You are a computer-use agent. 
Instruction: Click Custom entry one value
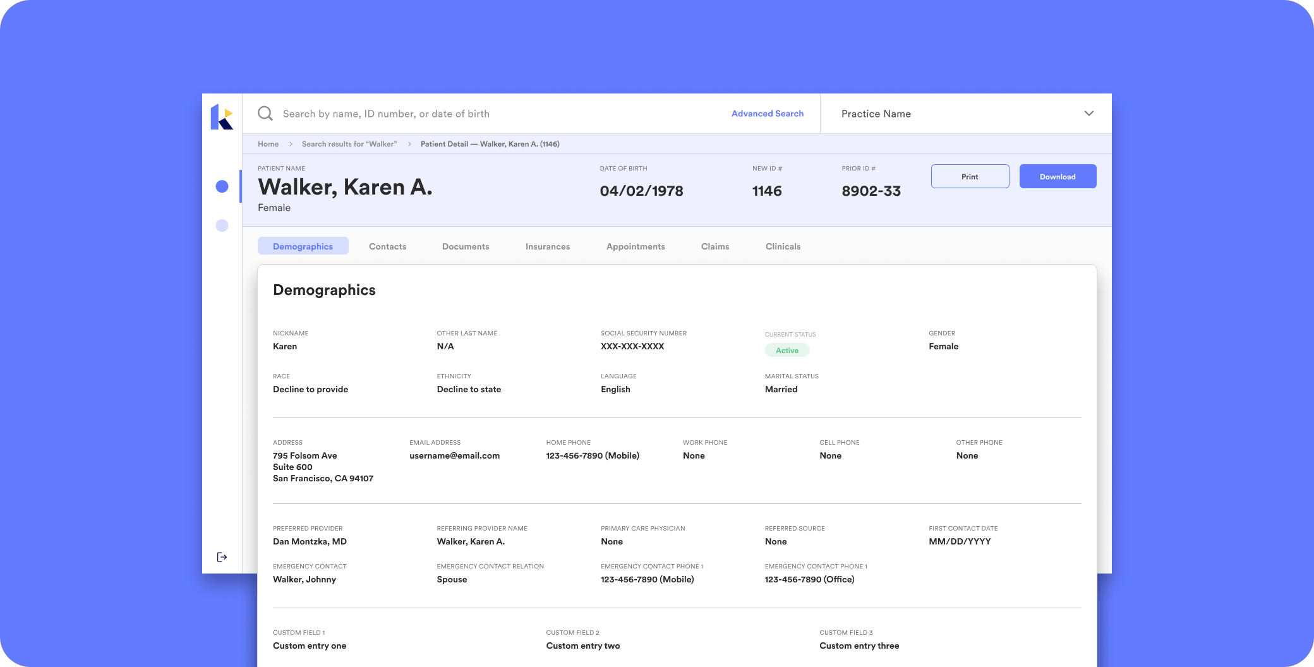coord(310,646)
